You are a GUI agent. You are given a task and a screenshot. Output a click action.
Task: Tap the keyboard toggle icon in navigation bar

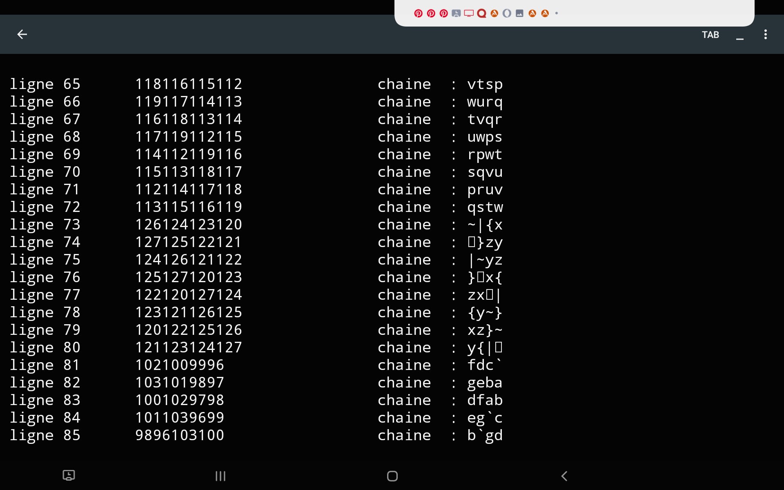point(69,475)
